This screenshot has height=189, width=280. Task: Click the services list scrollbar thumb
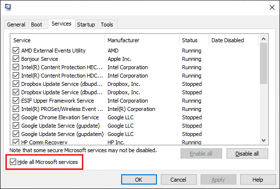[263, 63]
